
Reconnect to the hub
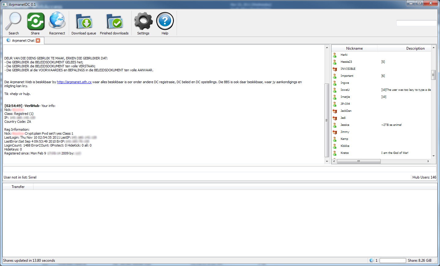57,24
